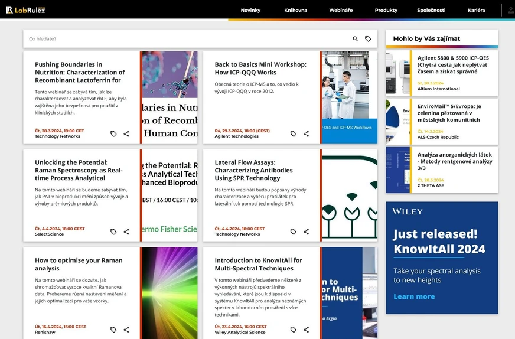This screenshot has width=515, height=339.
Task: Share the Lateral Flow Assays webinar
Action: pos(306,232)
